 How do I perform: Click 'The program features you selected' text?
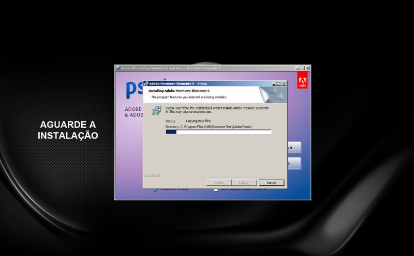click(189, 97)
